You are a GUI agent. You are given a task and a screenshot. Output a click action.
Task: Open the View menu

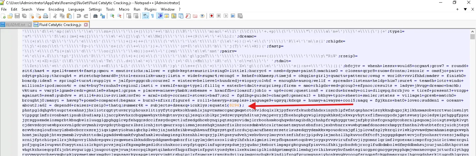(x=40, y=9)
